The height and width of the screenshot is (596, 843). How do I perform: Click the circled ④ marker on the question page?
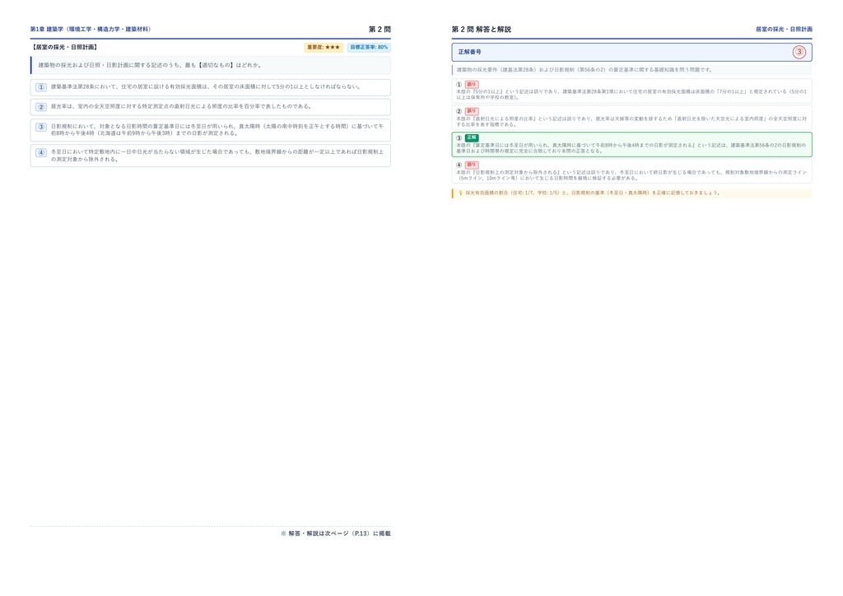click(41, 152)
